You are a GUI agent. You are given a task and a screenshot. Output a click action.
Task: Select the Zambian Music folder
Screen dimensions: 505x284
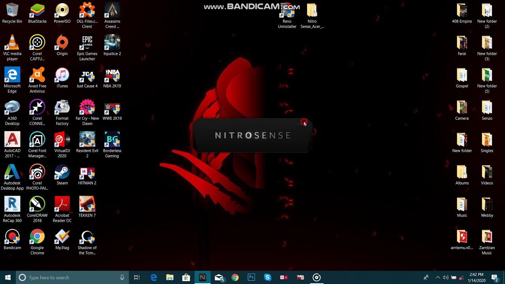point(487,242)
